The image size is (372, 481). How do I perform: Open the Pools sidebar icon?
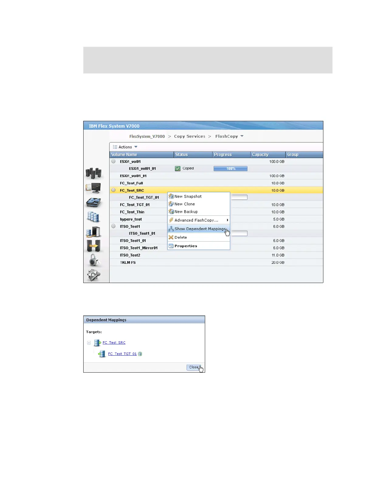[94, 203]
